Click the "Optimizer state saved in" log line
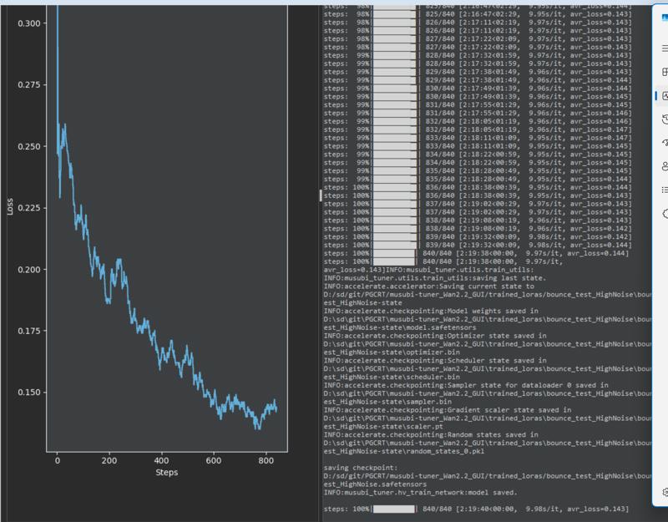This screenshot has height=522, width=668. 435,336
